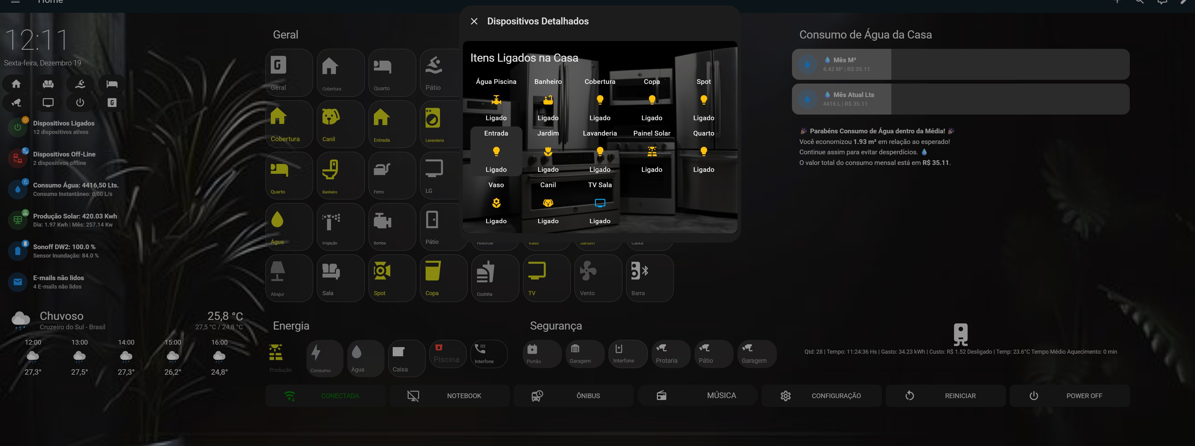Turn off the TV Sala device
1195x446 pixels.
click(599, 203)
